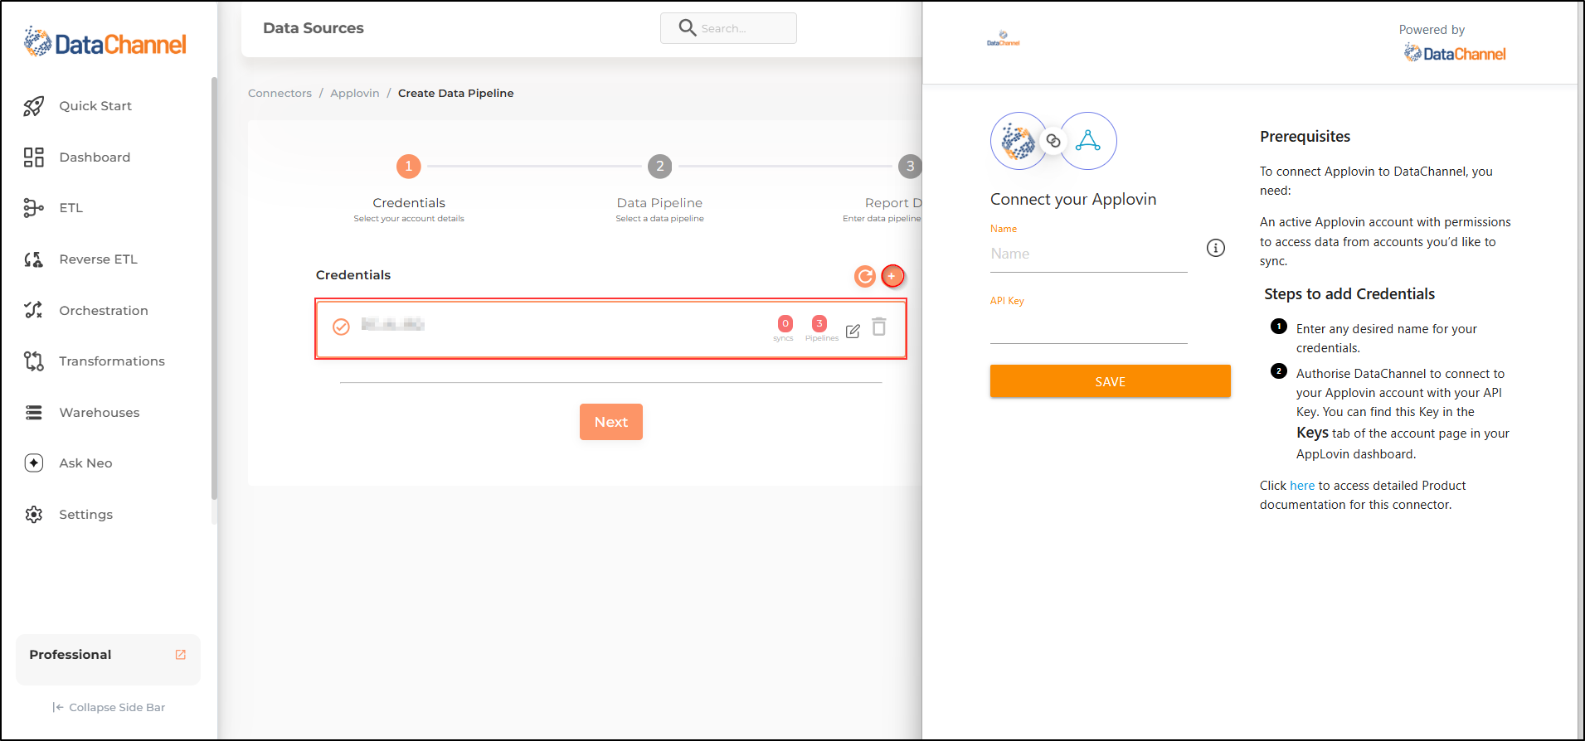This screenshot has height=741, width=1585.
Task: Open the Dashboard grid icon
Action: (33, 157)
